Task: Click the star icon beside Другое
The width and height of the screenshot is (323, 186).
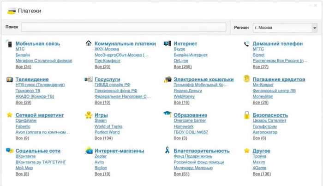Action: (x=246, y=150)
